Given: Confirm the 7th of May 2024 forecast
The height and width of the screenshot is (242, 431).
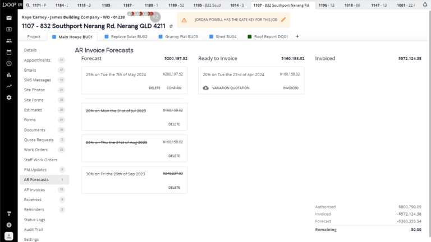Looking at the screenshot, I should pos(174,88).
